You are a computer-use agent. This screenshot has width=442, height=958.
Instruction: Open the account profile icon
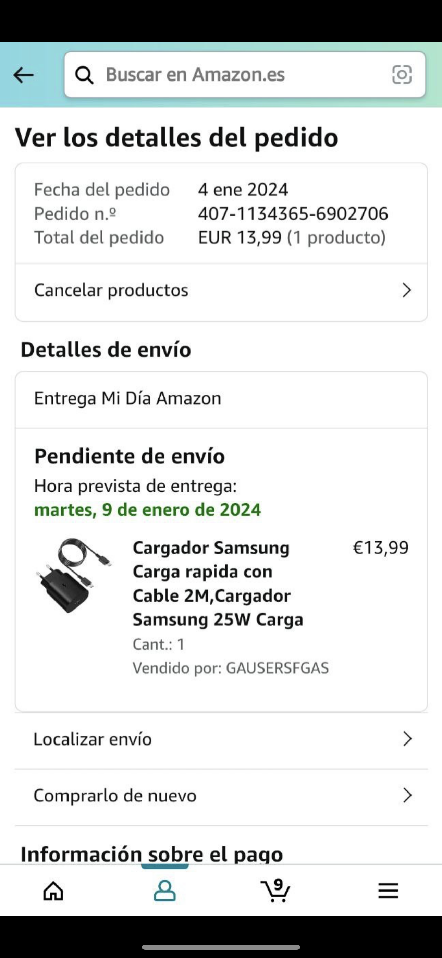point(165,891)
